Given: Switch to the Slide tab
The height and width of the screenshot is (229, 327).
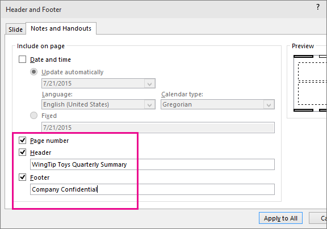Looking at the screenshot, I should click(x=16, y=29).
